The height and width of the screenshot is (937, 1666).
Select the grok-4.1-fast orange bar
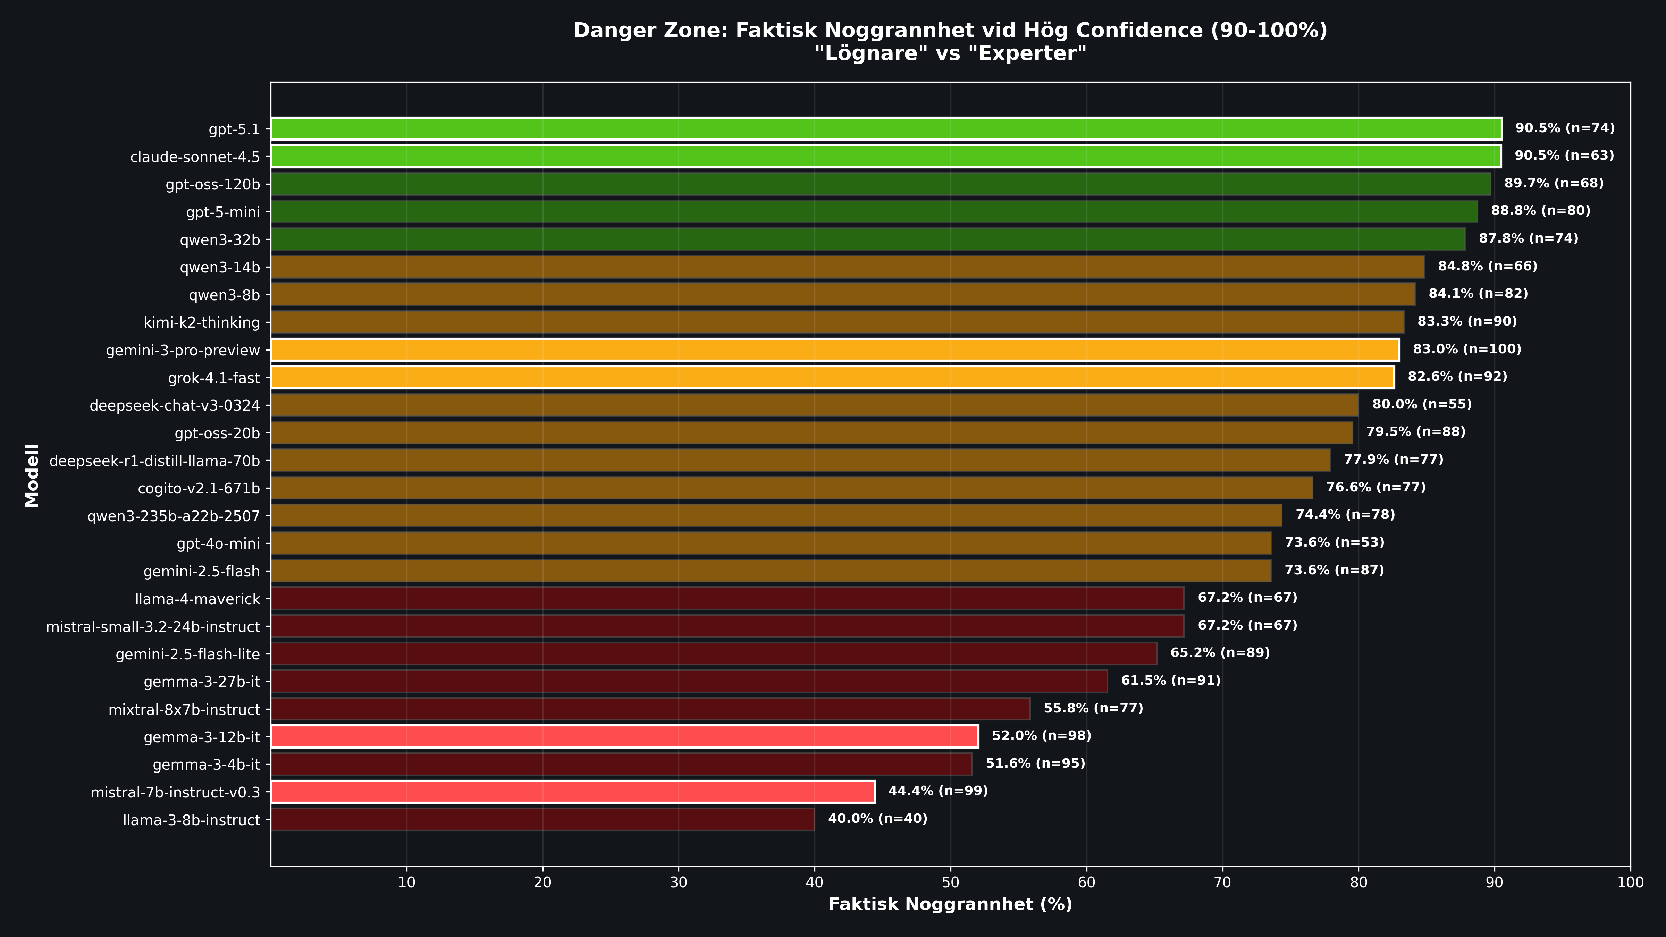click(832, 378)
